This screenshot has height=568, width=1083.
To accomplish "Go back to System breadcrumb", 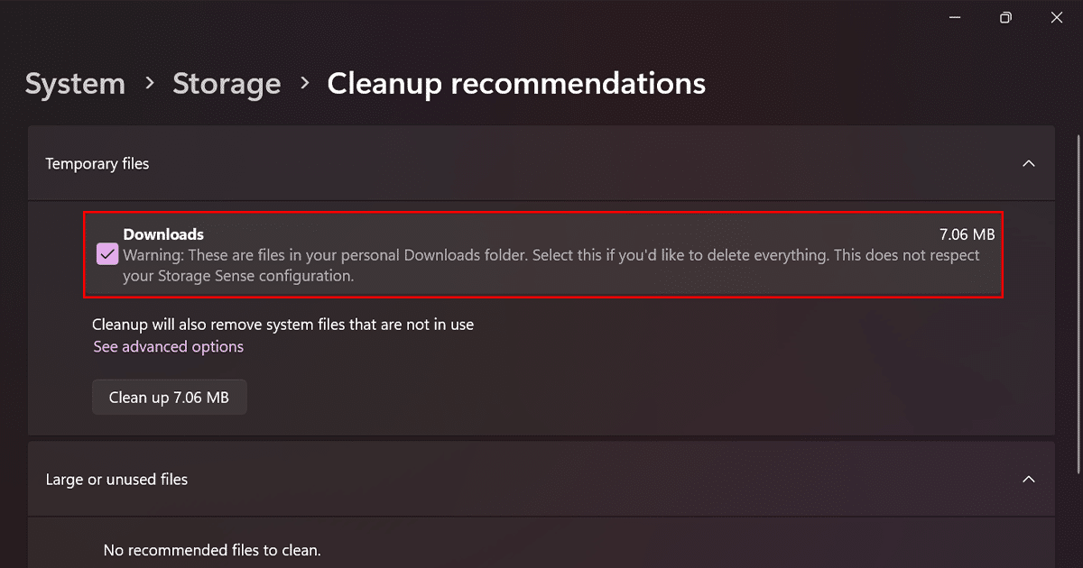I will click(75, 84).
